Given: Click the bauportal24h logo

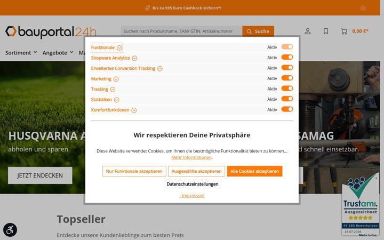Looking at the screenshot, I should [51, 32].
